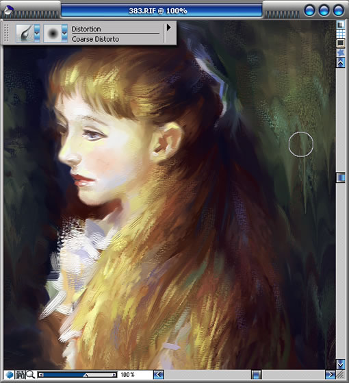Click the magnifier zoom icon
349x383 pixels.
(x=31, y=375)
